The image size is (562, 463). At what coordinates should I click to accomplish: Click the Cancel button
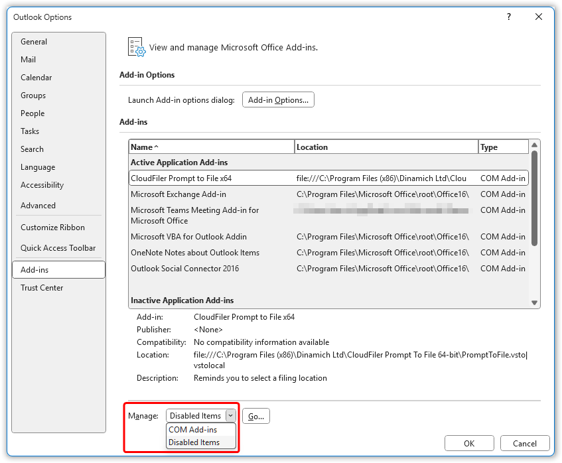(x=524, y=443)
